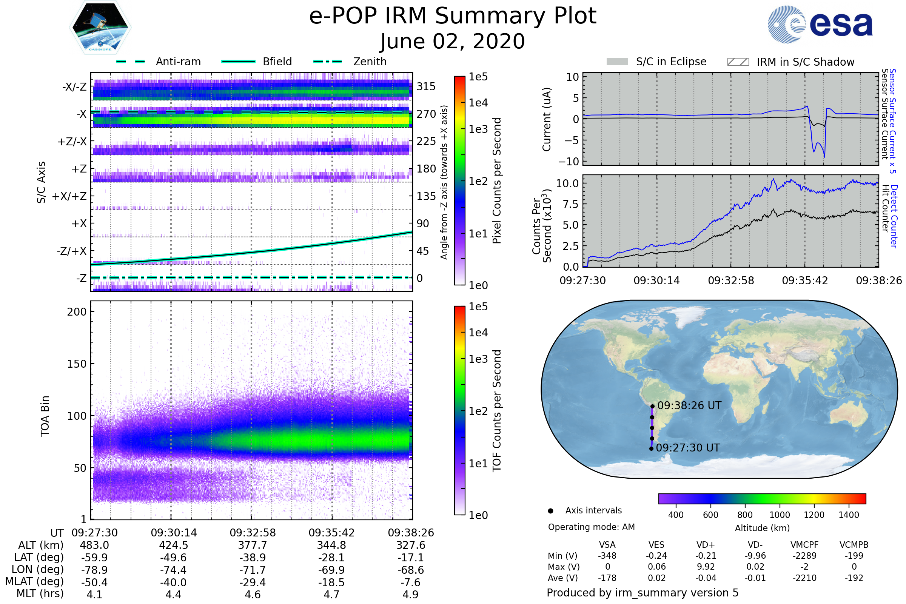The height and width of the screenshot is (604, 906).
Task: Click the Altitude (km) colorbar
Action: click(762, 498)
